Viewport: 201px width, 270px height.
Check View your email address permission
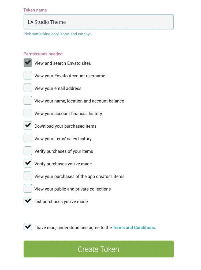28,88
